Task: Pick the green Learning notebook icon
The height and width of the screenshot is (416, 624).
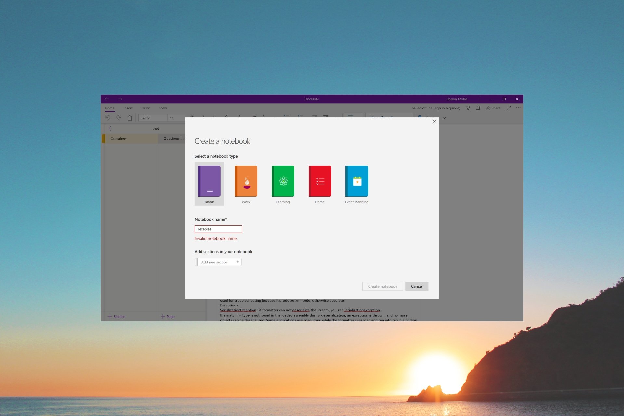Action: [x=283, y=181]
